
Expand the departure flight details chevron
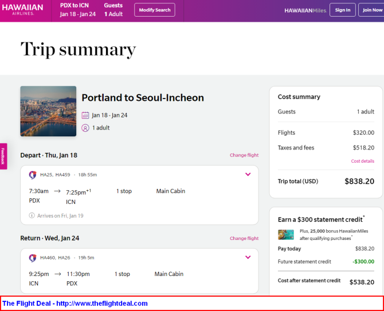248,174
